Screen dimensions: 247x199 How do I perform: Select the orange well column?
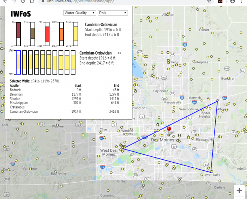click(x=61, y=34)
